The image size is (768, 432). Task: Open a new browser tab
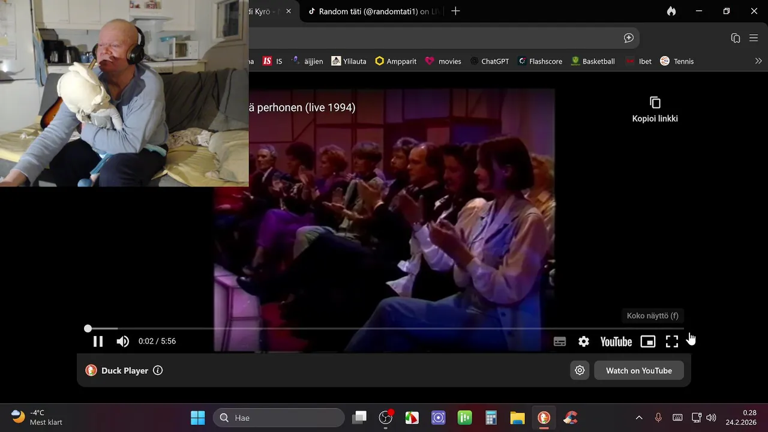[x=455, y=11]
